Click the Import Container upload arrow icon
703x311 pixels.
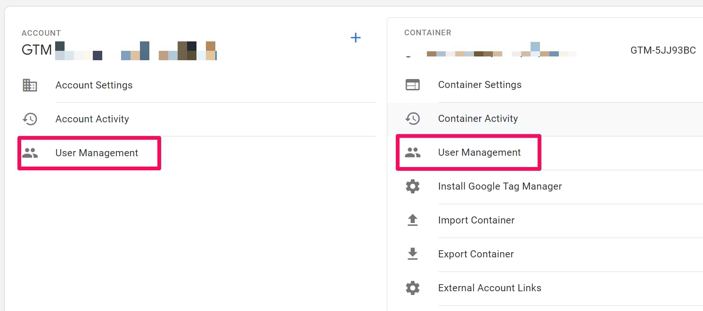click(412, 220)
